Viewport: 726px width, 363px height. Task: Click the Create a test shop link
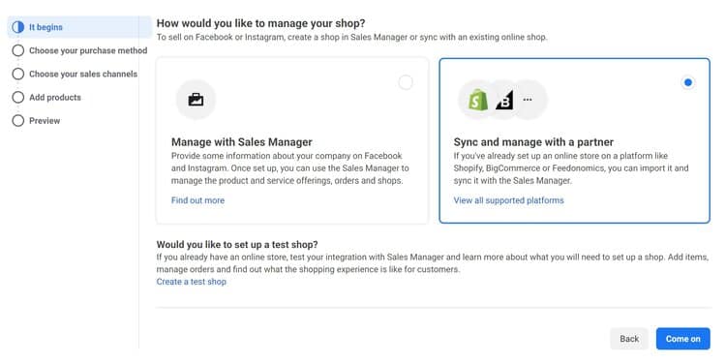coord(192,282)
